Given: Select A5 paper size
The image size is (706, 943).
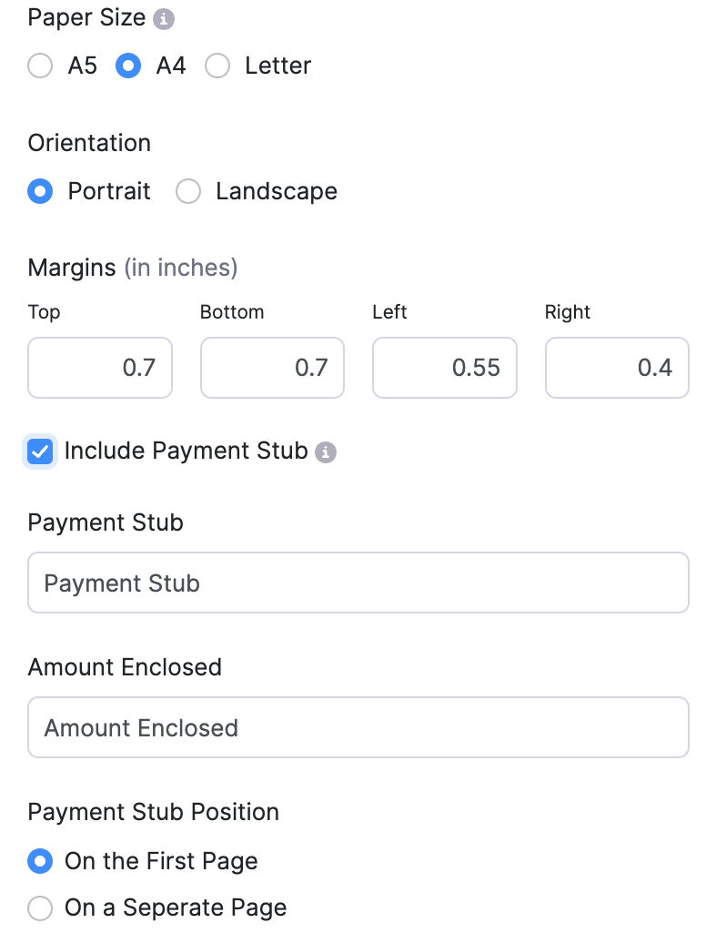Looking at the screenshot, I should coord(40,66).
